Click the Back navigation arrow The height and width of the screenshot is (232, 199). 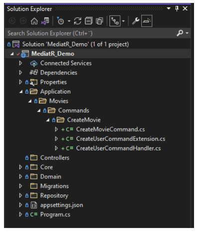(x=12, y=21)
